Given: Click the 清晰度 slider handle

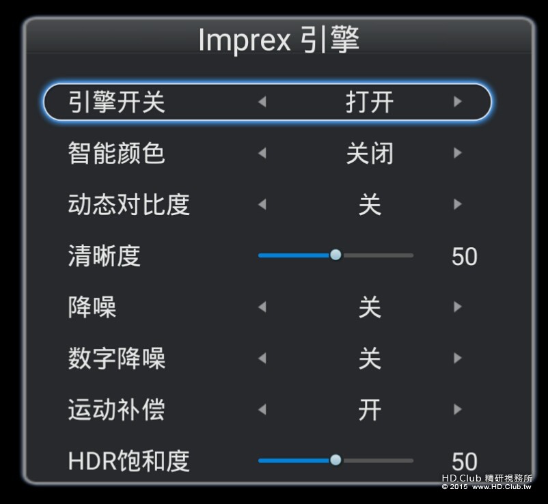Looking at the screenshot, I should tap(335, 255).
